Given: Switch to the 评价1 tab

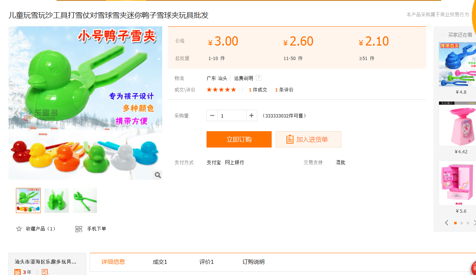Looking at the screenshot, I should click(207, 262).
